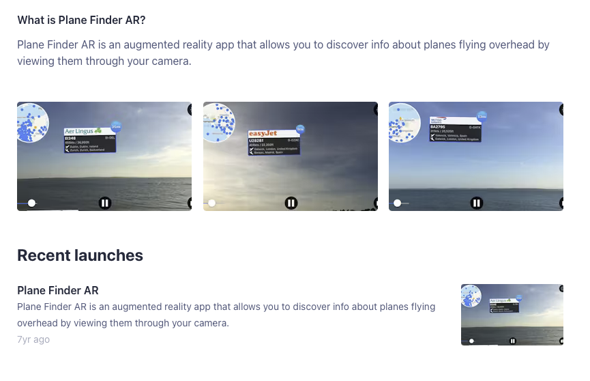
Task: Click the easyJet flight info label
Action: coord(274,143)
